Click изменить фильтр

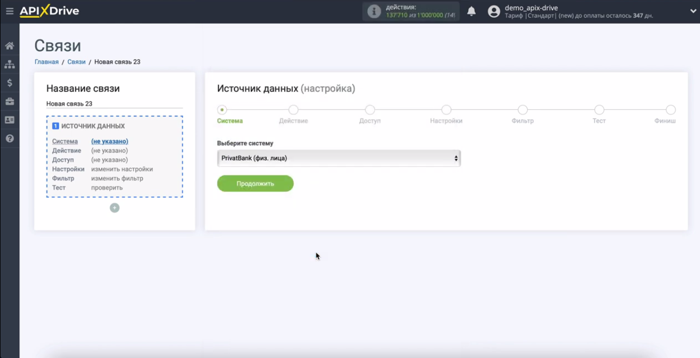click(x=117, y=179)
